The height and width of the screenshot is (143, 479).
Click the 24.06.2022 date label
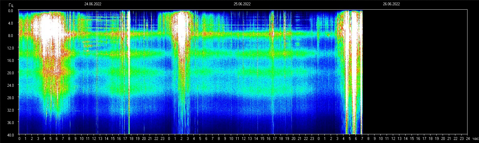93,4
